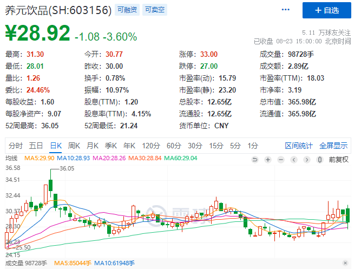Zoom out the chart with minus icon
Screen dimensions: 361x269
tap(281, 160)
